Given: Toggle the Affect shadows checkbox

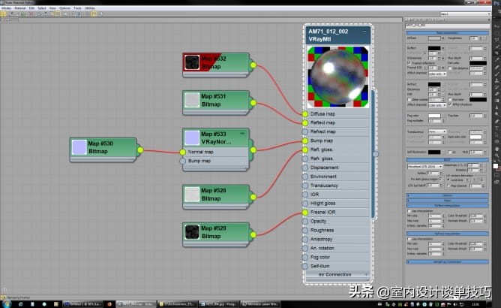Looking at the screenshot, I should point(451,104).
